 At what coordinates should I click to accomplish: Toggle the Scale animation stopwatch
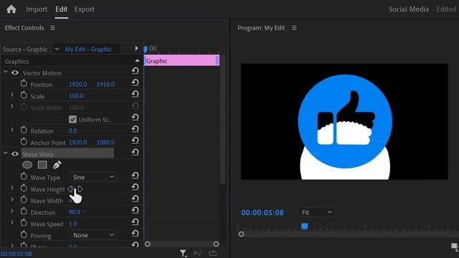click(24, 95)
